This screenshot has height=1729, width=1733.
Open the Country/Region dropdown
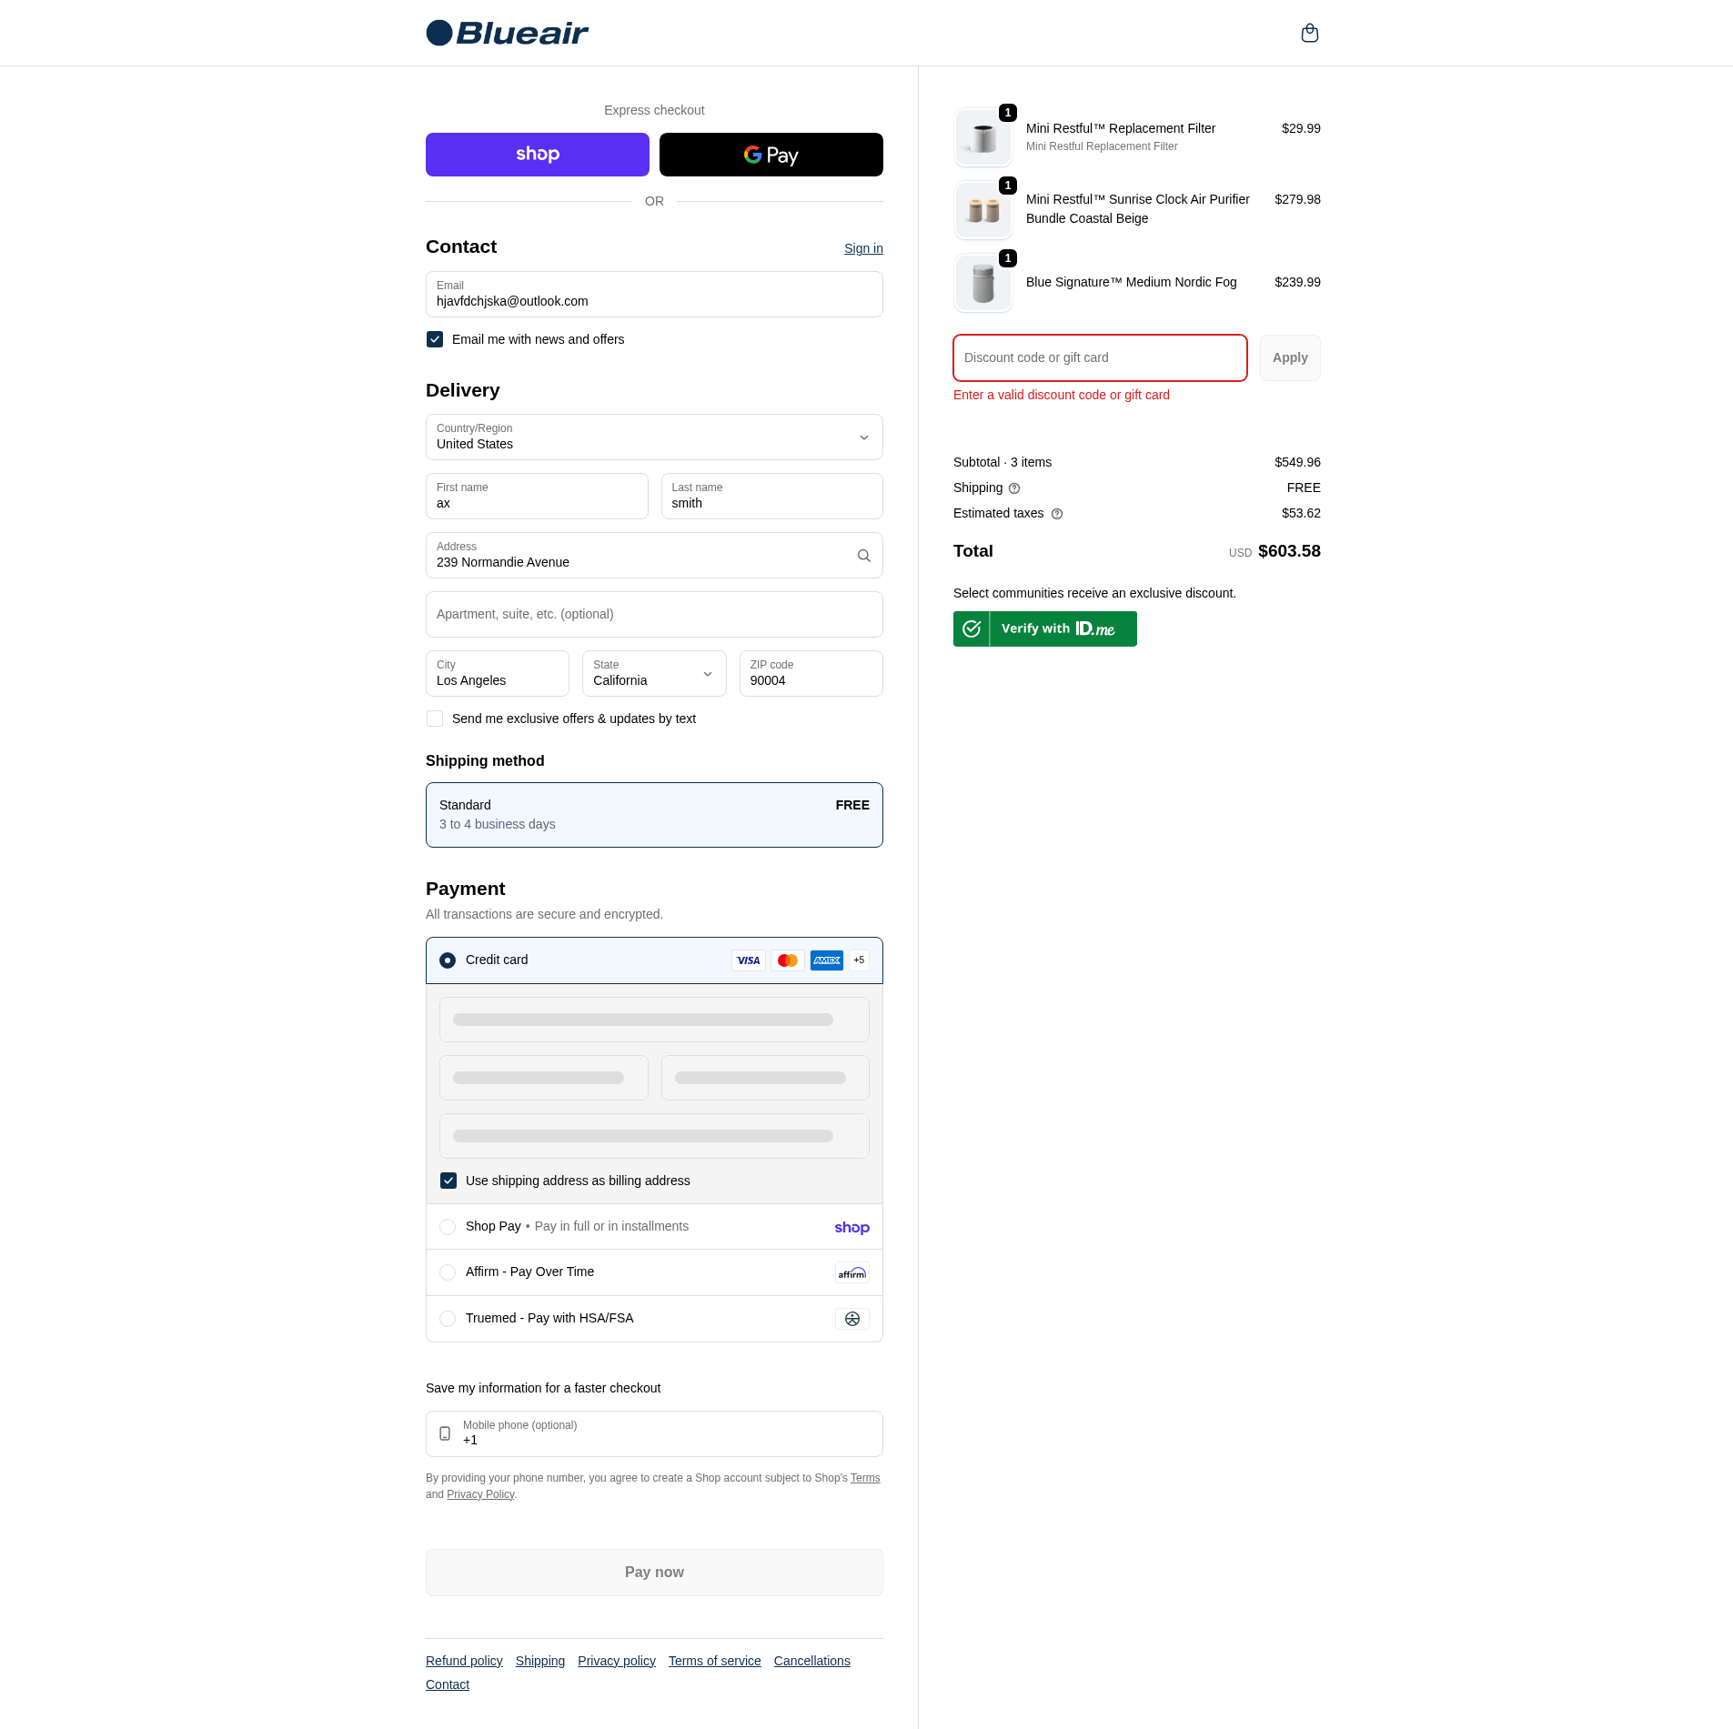[x=654, y=437]
